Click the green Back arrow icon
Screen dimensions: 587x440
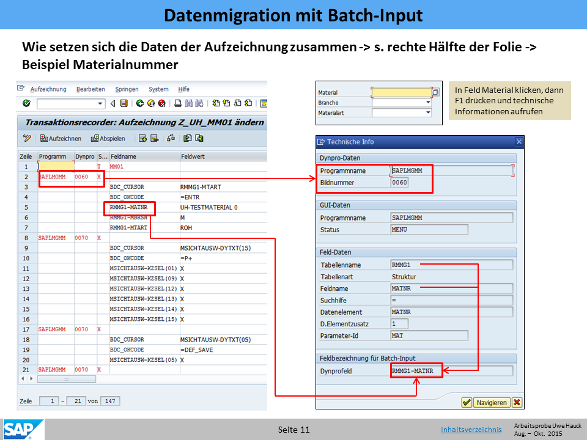pyautogui.click(x=140, y=103)
